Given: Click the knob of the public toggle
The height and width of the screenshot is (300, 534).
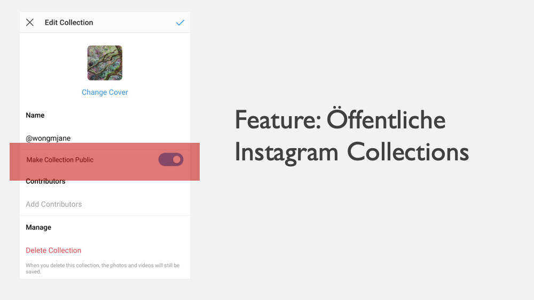Looking at the screenshot, I should point(177,159).
